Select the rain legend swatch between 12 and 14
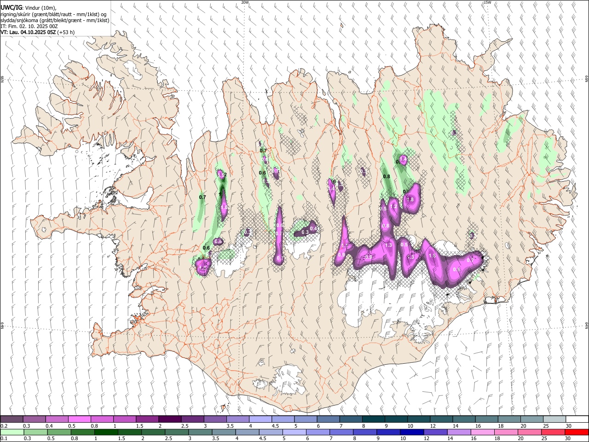The height and width of the screenshot is (442, 589). click(x=436, y=432)
